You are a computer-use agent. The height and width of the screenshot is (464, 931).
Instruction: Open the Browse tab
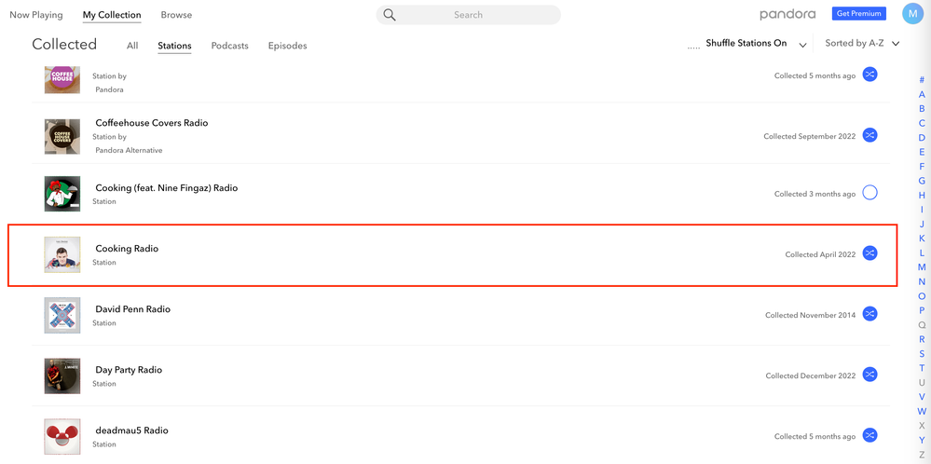[x=176, y=15]
